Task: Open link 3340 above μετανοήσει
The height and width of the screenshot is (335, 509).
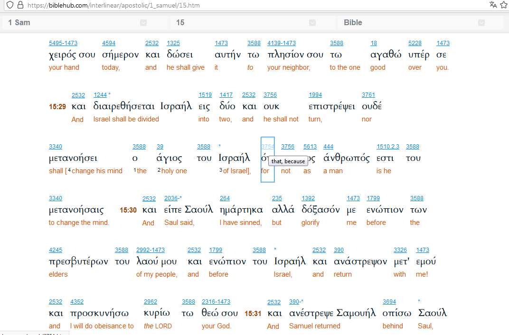Action: [x=56, y=147]
